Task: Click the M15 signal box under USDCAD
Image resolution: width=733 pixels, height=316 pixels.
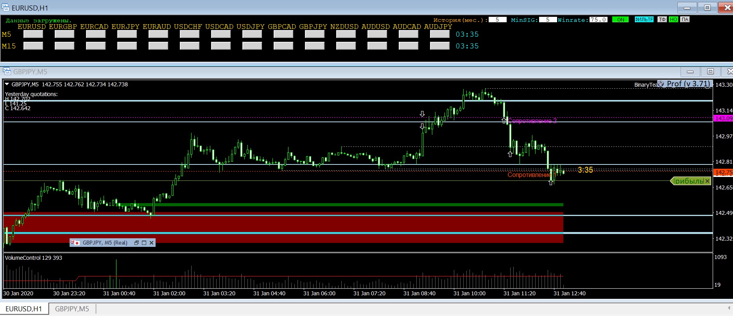Action: pyautogui.click(x=221, y=46)
